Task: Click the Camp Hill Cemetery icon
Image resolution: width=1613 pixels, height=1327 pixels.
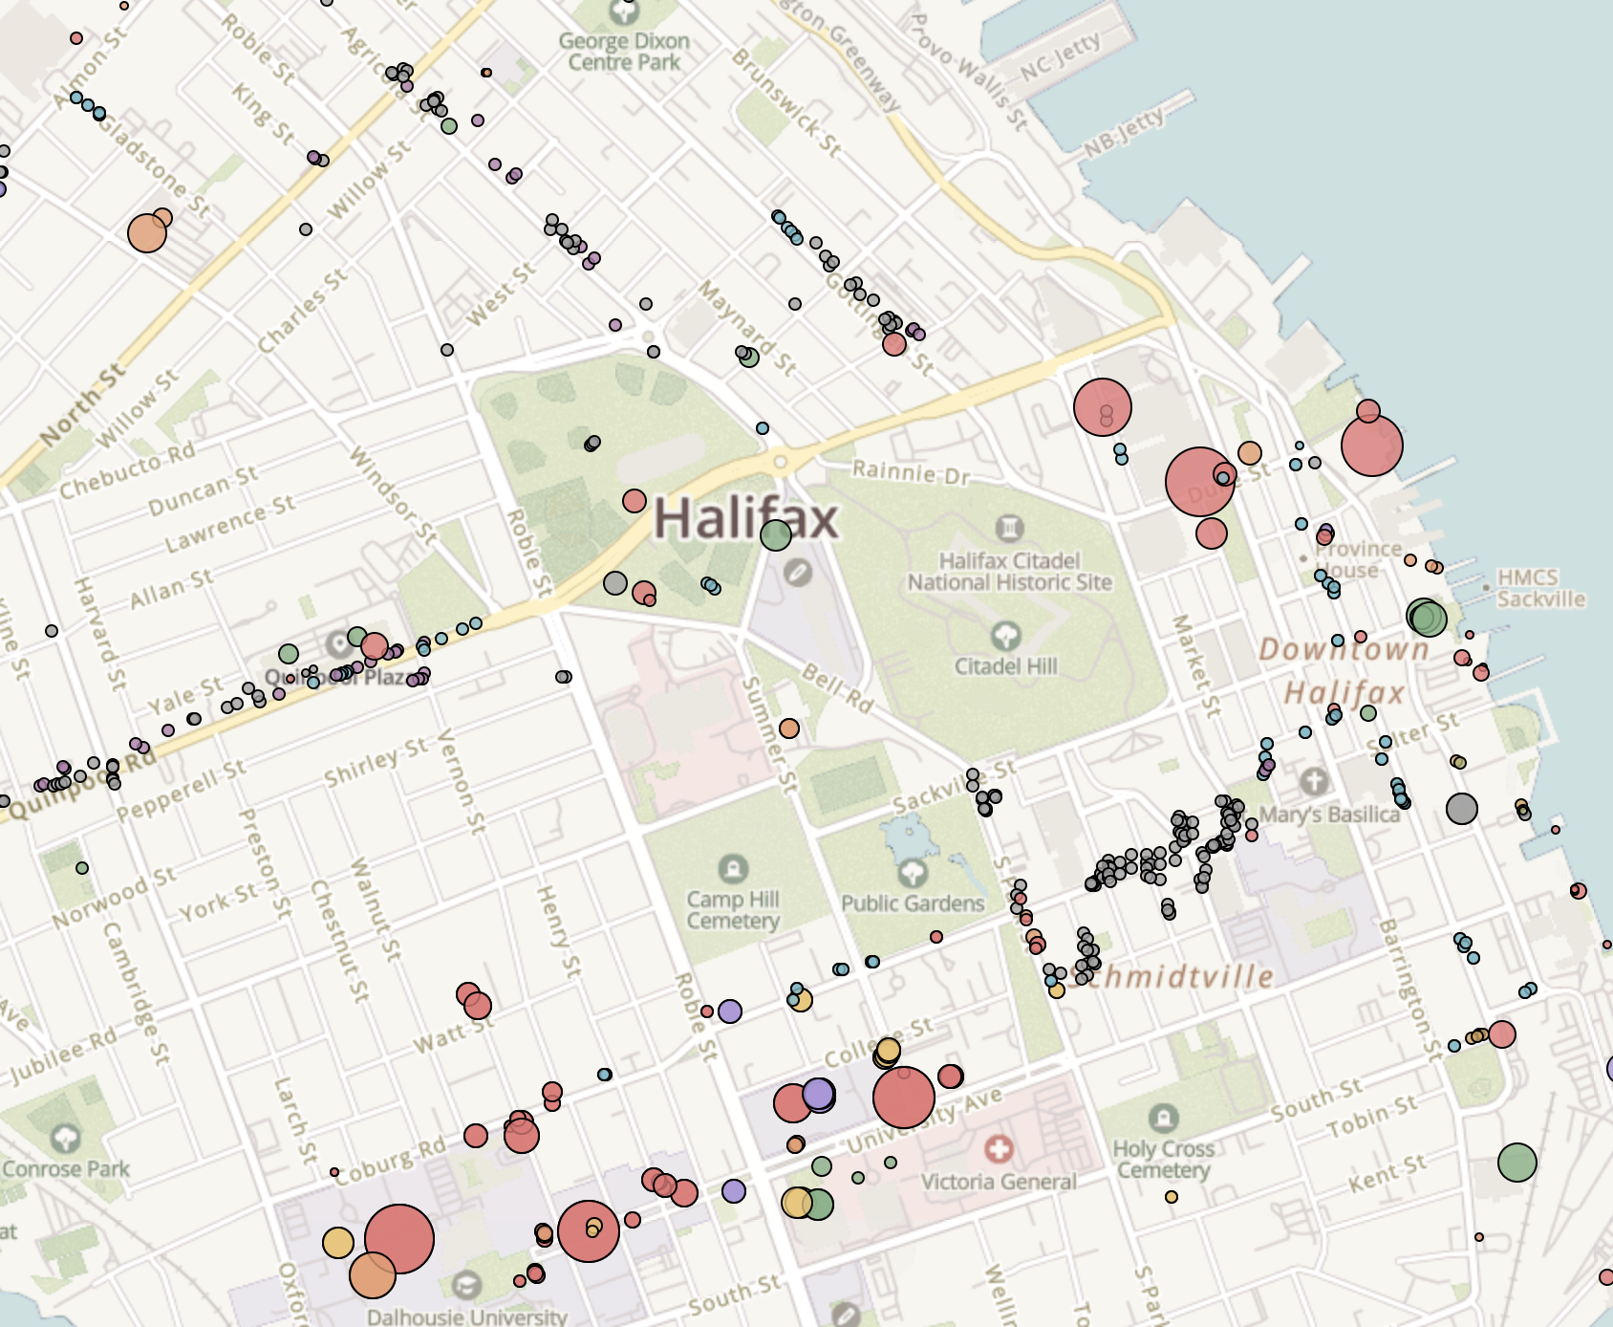Action: [x=733, y=868]
